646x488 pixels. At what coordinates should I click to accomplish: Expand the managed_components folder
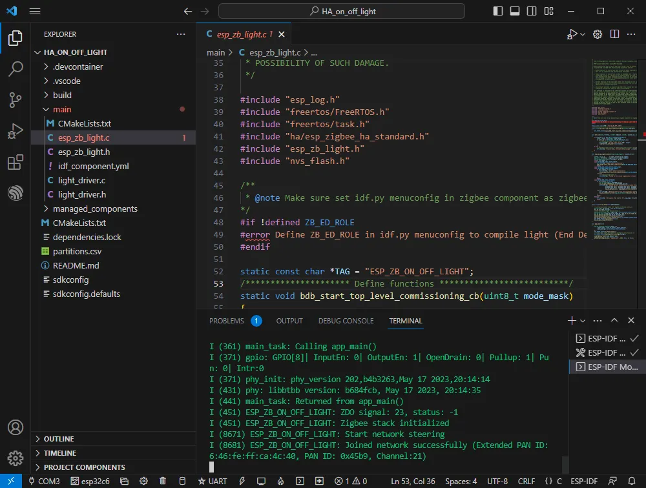tap(94, 208)
